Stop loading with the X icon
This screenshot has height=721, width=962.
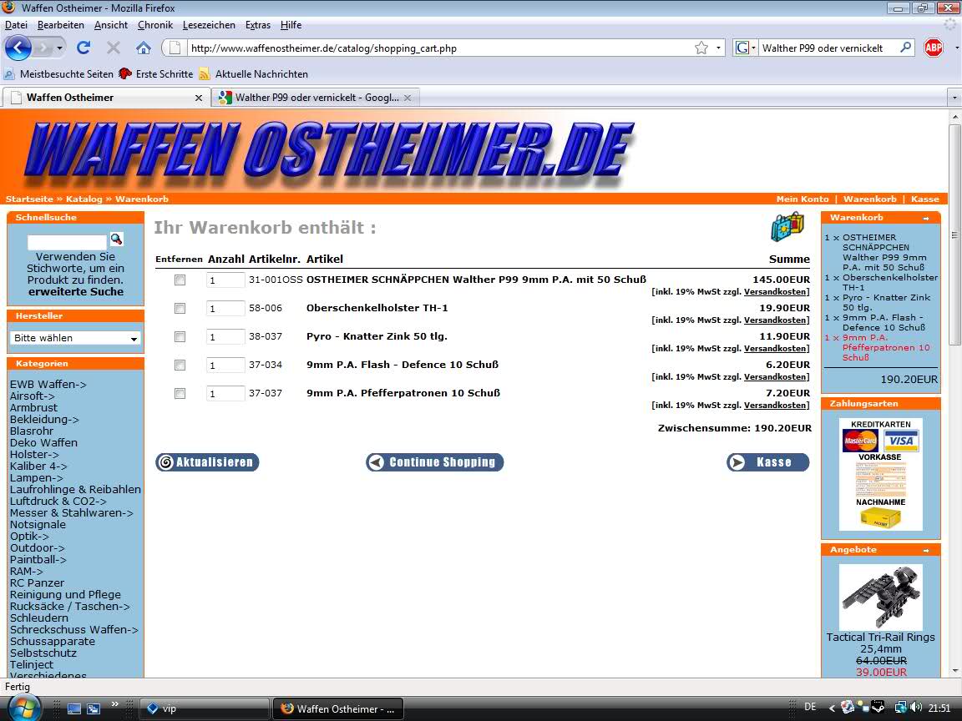114,48
